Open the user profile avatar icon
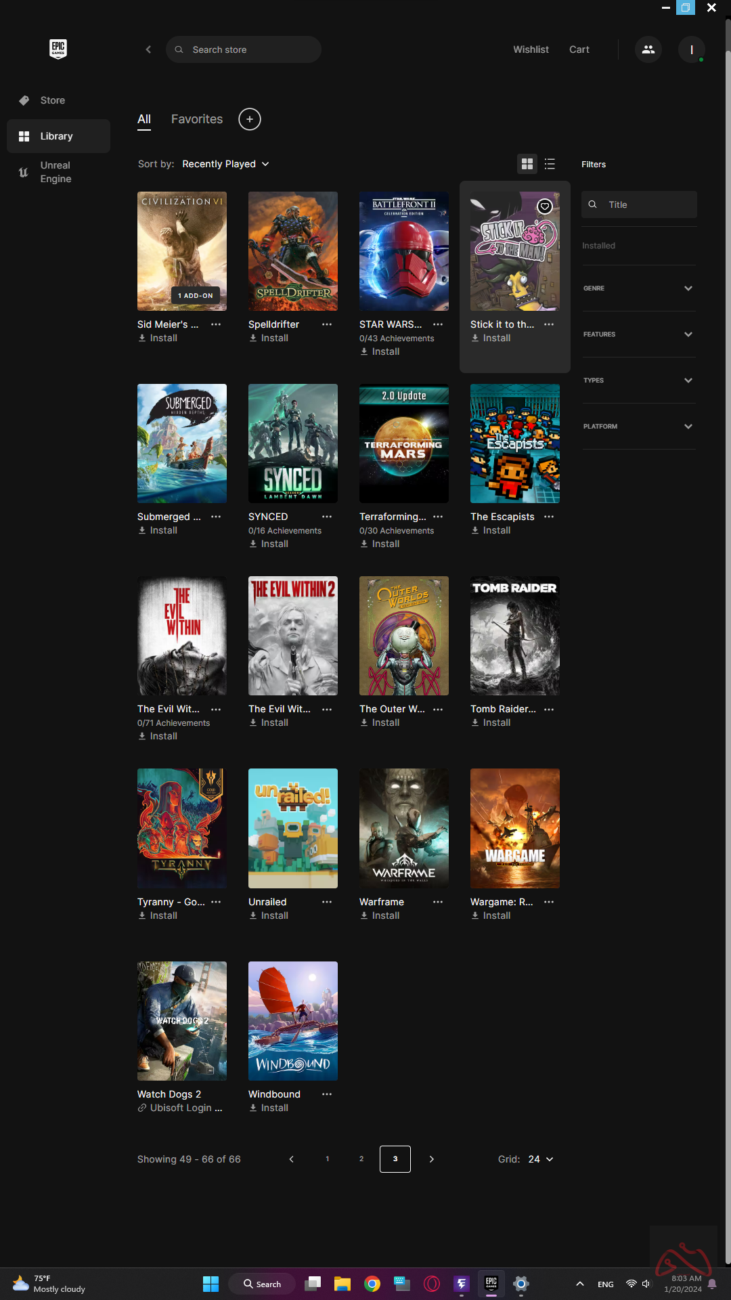731x1300 pixels. [691, 49]
